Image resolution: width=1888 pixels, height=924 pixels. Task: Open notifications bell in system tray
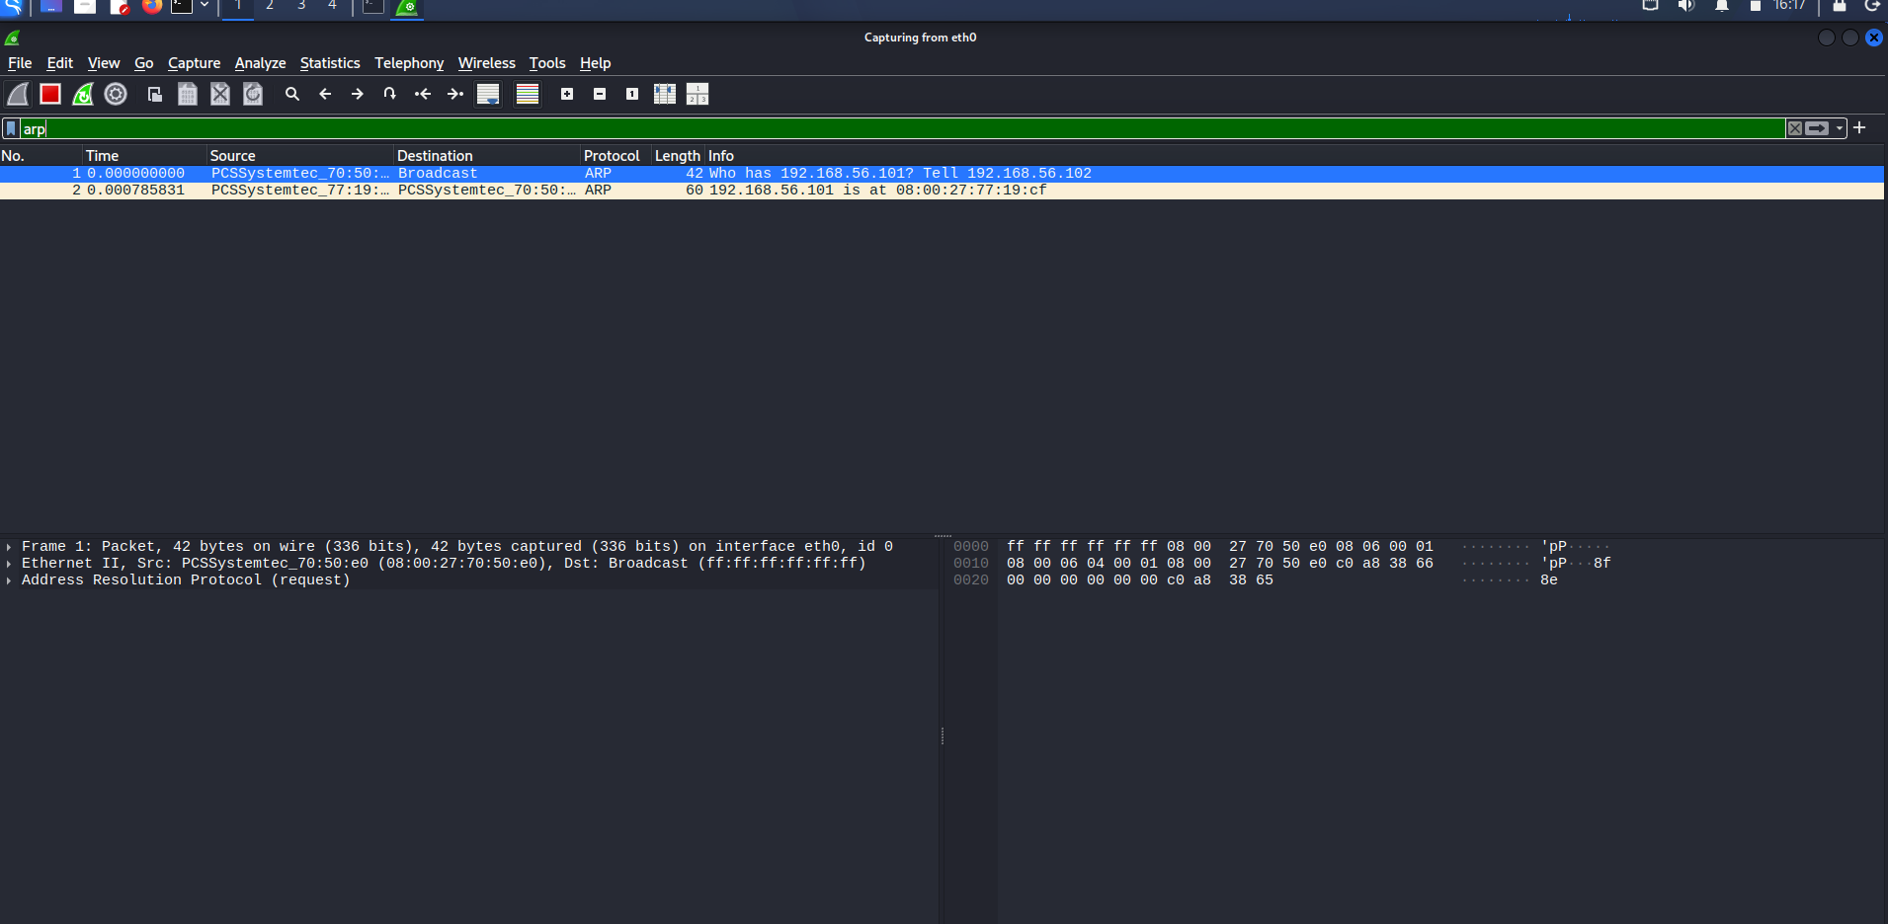1722,6
